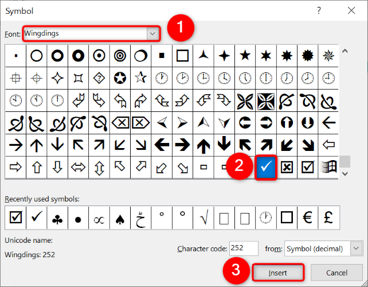
Task: Open the dialog help question mark
Action: coord(319,10)
